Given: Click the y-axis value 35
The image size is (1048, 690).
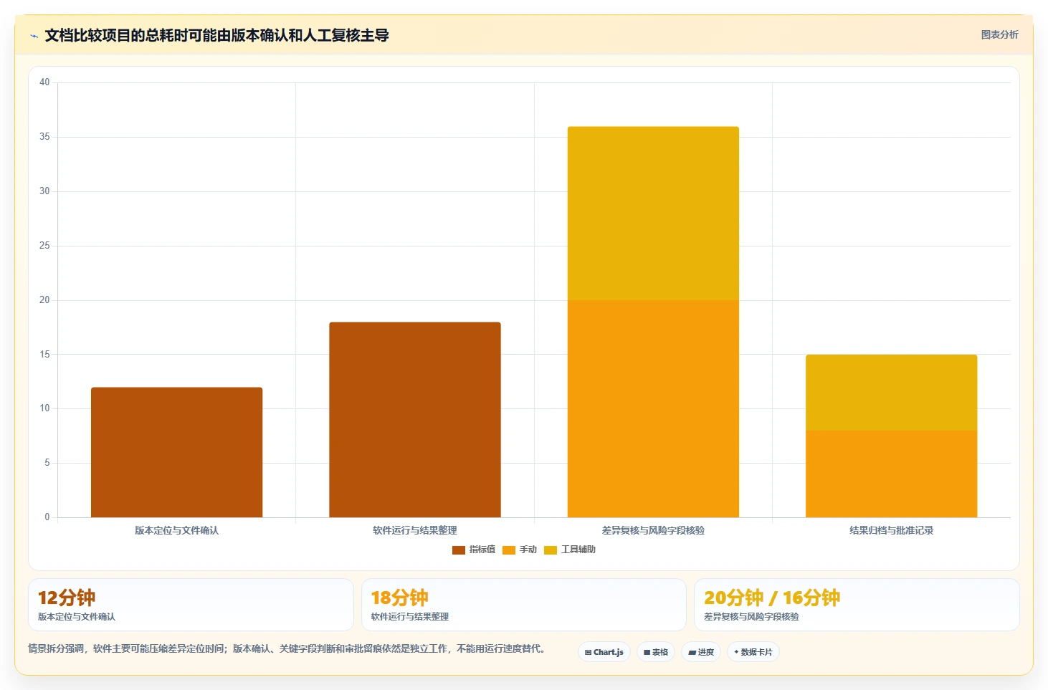Looking at the screenshot, I should pos(44,137).
